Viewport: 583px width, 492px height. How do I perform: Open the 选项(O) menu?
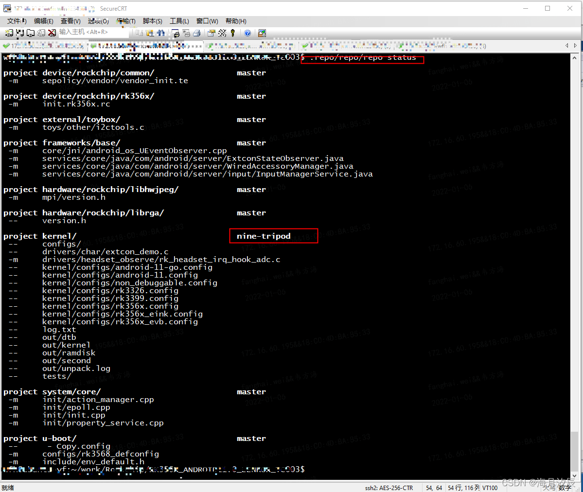[x=98, y=21]
